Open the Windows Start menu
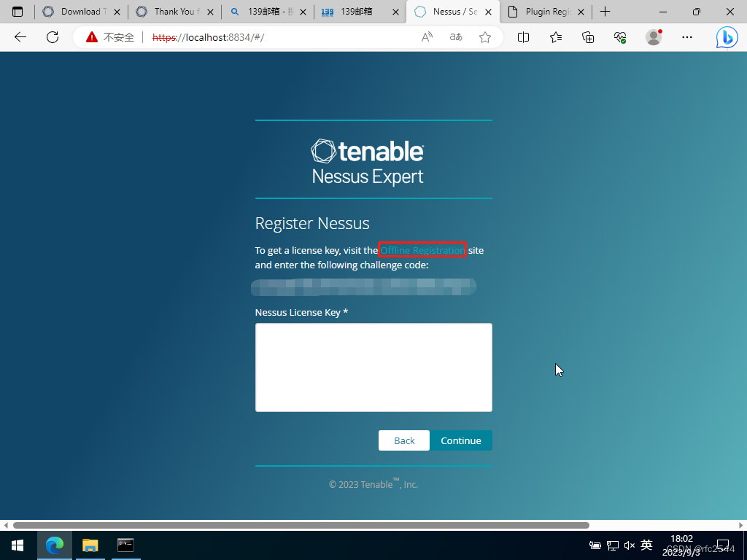The height and width of the screenshot is (560, 747). (18, 545)
